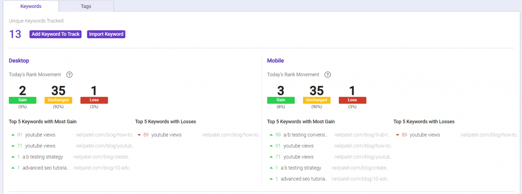522x194 pixels.
Task: Open the Desktop rank movement help icon
Action: [69, 74]
